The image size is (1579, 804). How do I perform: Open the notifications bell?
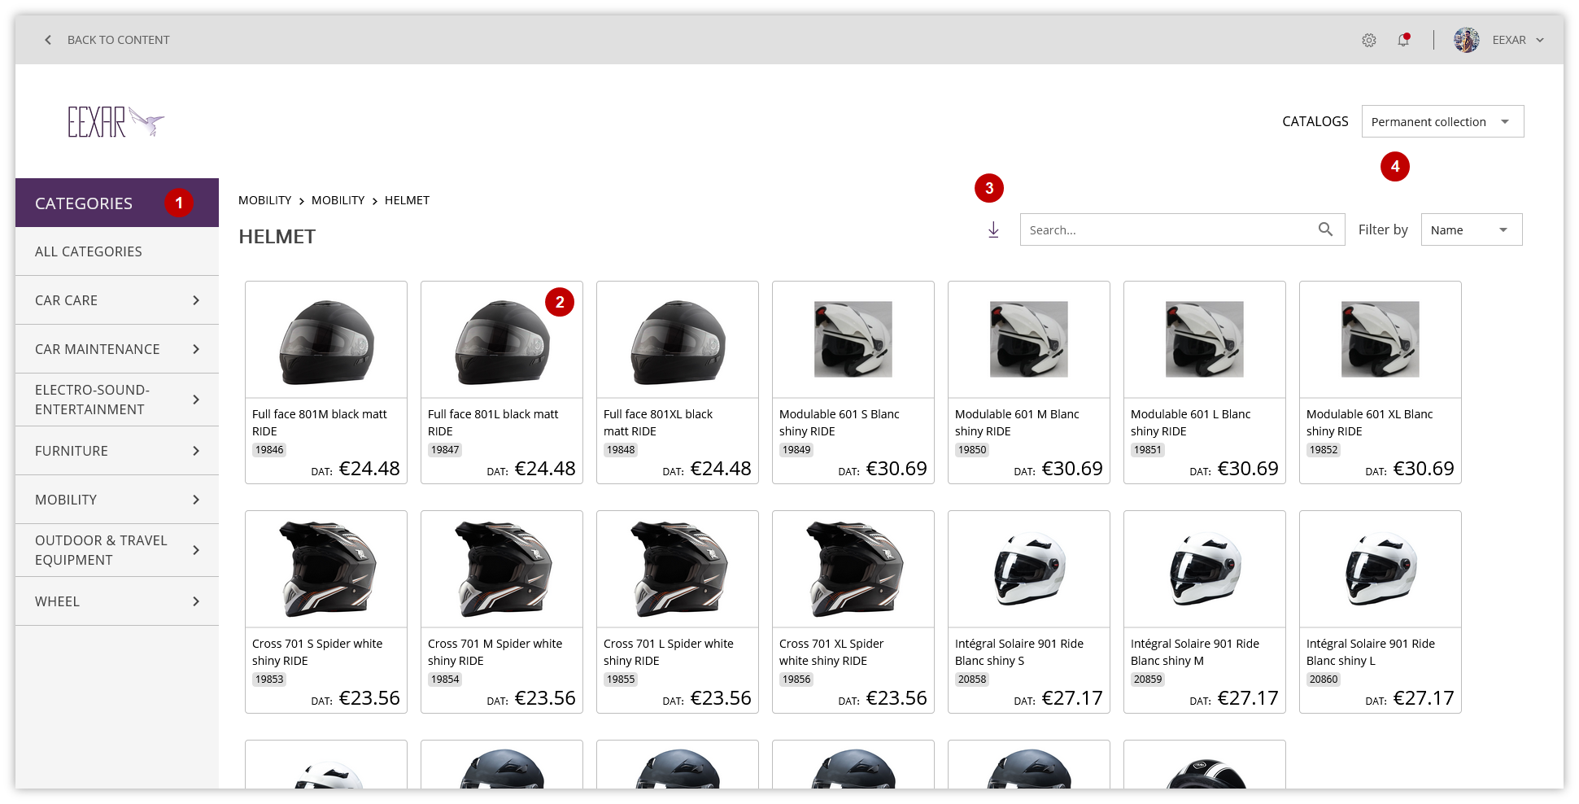[1403, 40]
